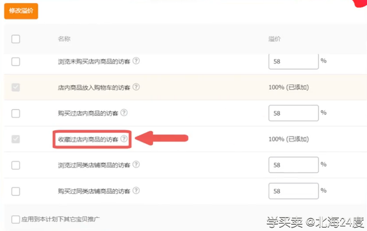This screenshot has width=367, height=231.
Task: Check the 浏览过同类店铺商品的访客 row checkbox
Action: coord(15,165)
